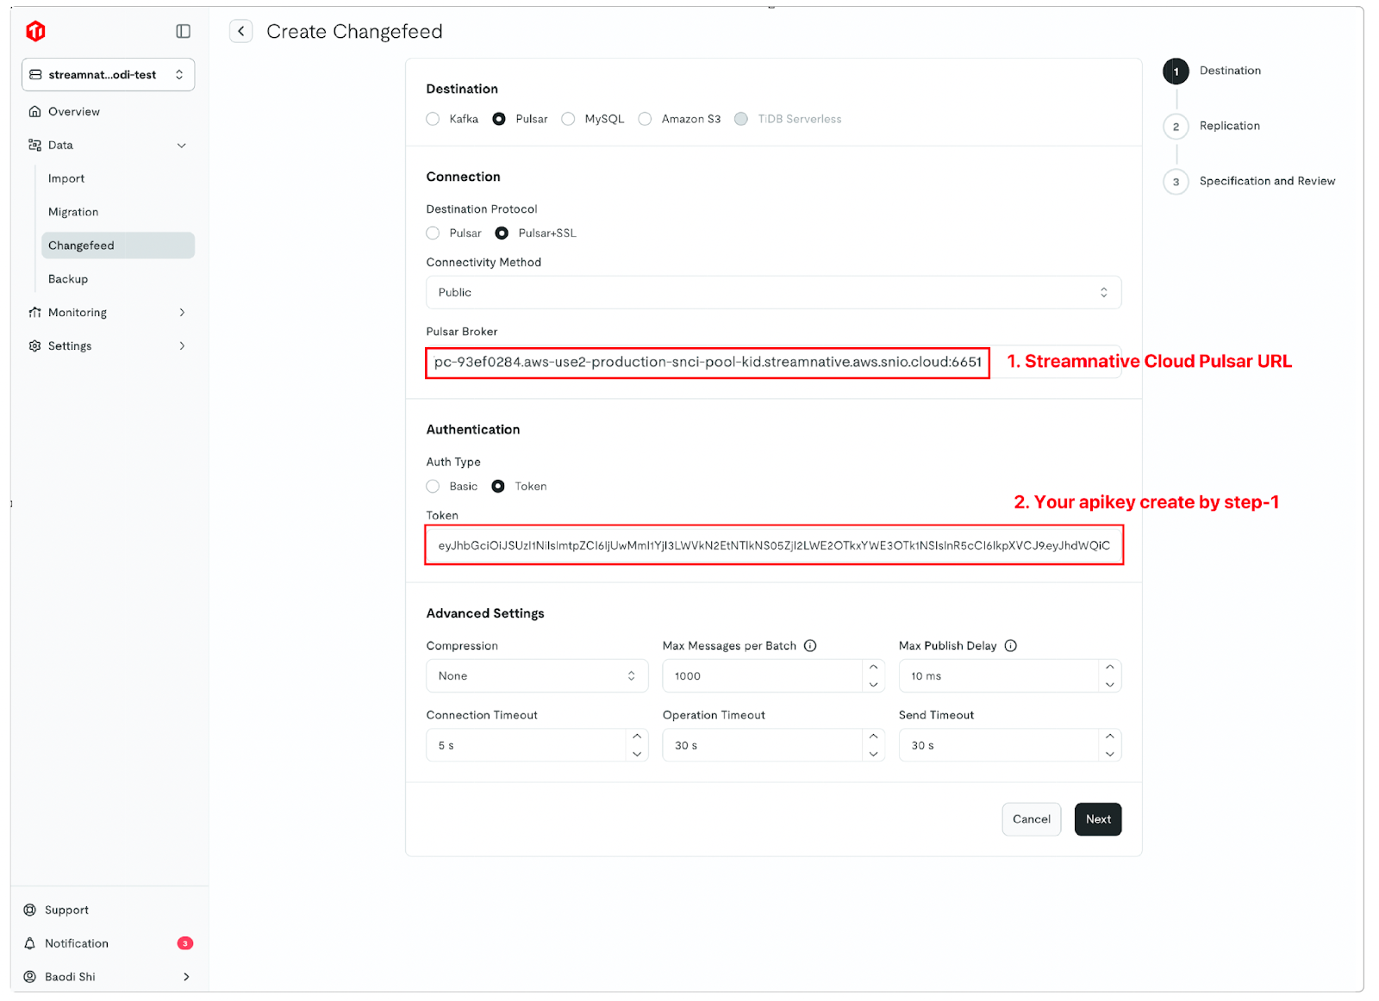Click info icon next to Max Publish Delay

point(1011,646)
